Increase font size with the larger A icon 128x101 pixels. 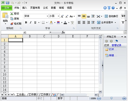click(62, 16)
